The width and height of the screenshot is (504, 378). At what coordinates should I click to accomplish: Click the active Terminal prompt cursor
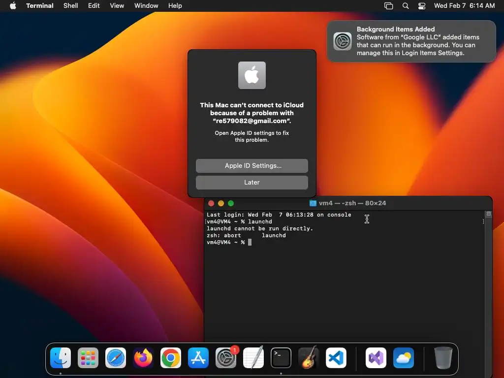pyautogui.click(x=250, y=242)
